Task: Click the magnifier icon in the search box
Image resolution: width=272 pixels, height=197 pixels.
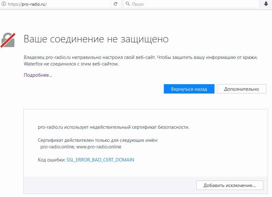Action: pos(128,4)
